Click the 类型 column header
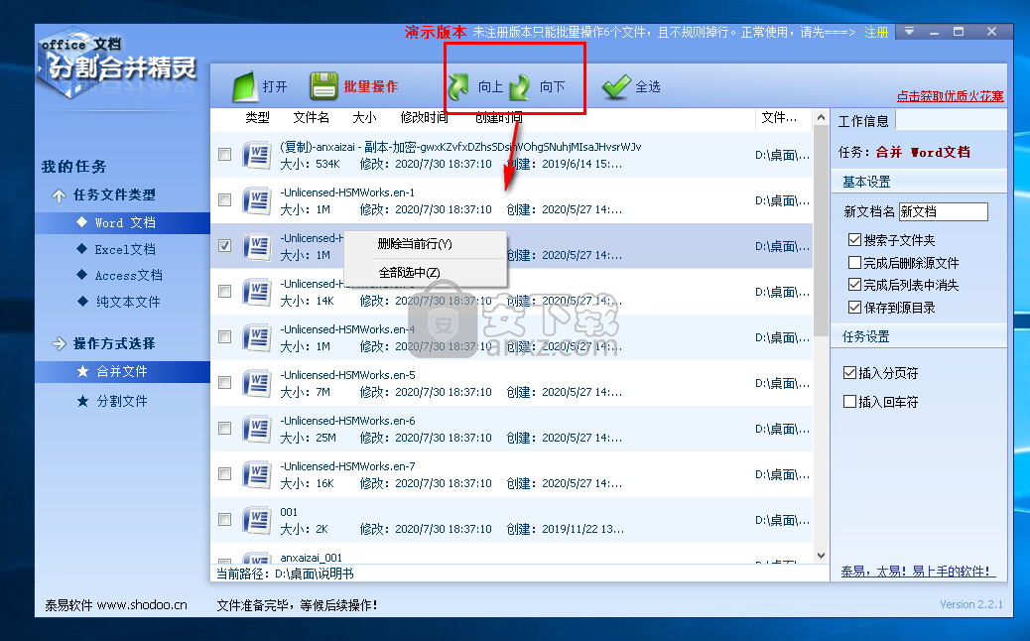 [x=258, y=117]
